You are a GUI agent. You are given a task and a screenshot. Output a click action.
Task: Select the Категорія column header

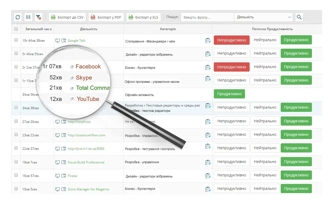(x=168, y=29)
